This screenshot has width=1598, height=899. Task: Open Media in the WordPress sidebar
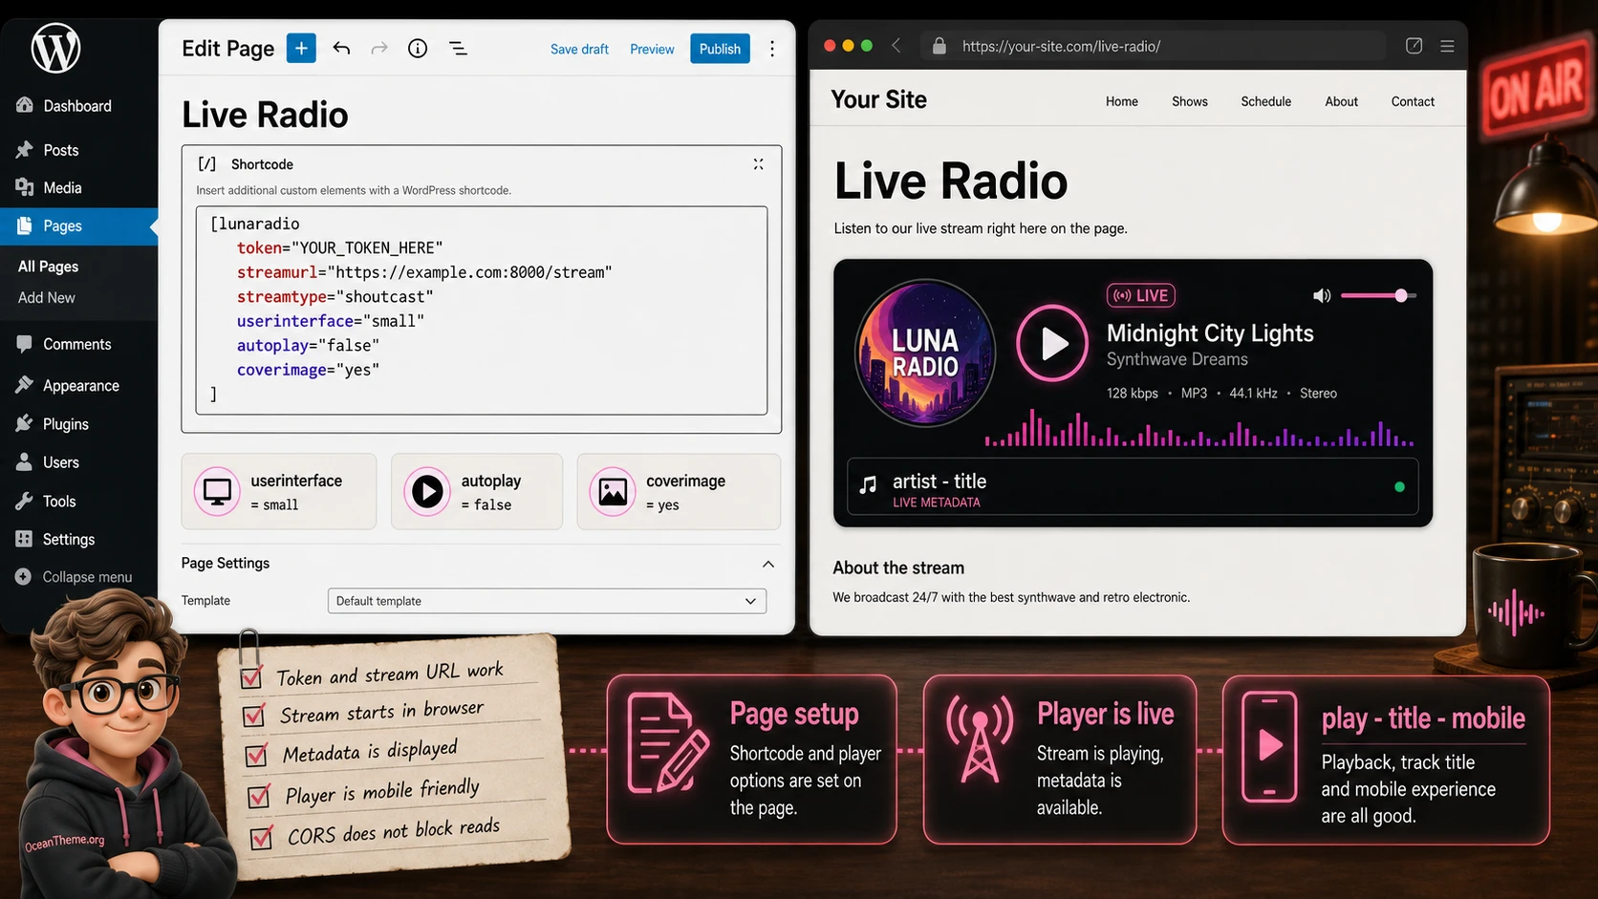click(49, 188)
